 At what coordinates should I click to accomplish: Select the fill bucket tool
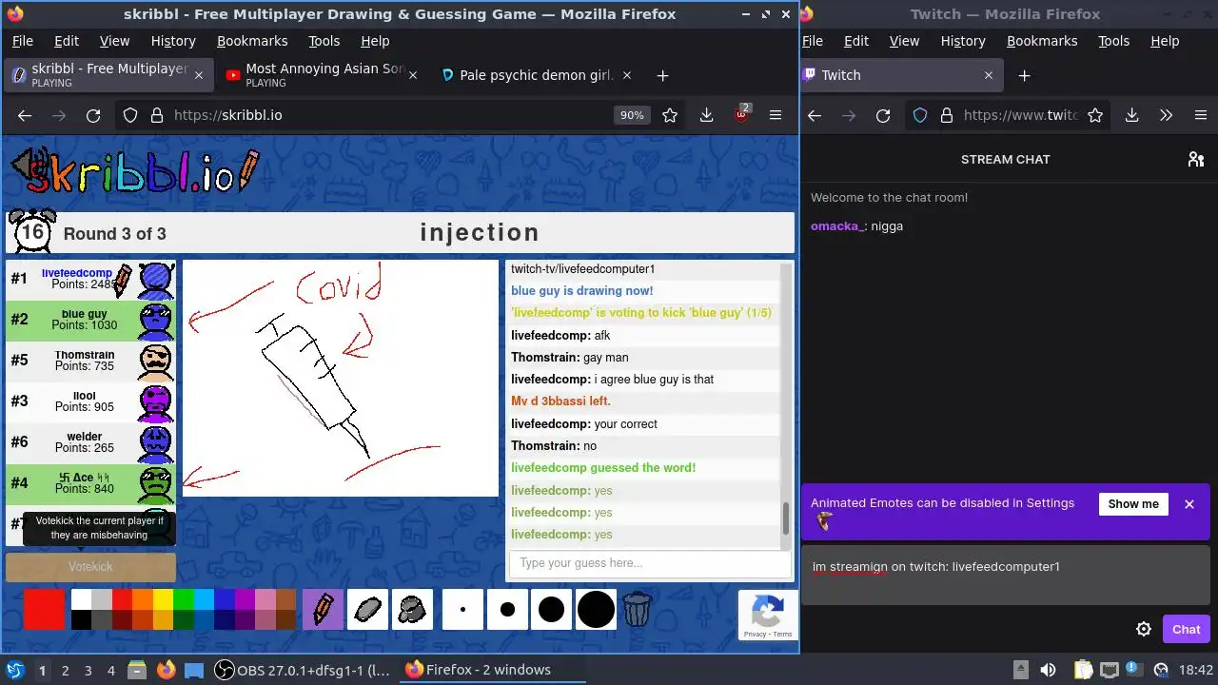pos(412,610)
